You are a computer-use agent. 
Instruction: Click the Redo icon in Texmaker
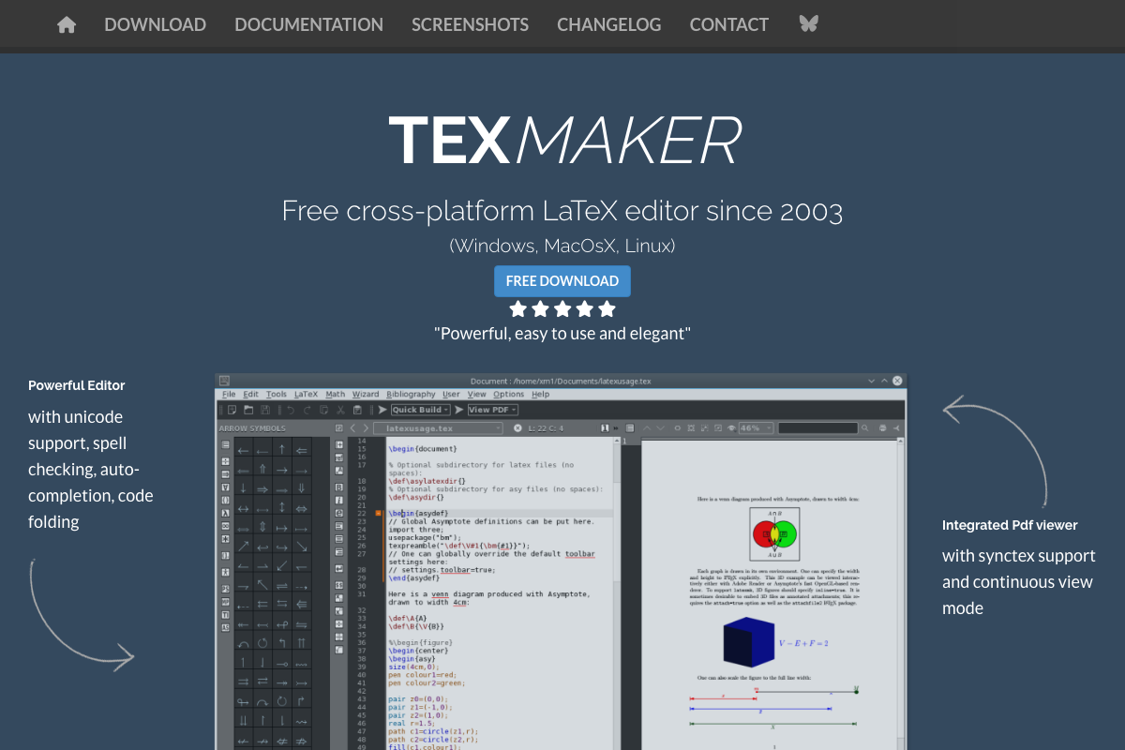pos(307,410)
